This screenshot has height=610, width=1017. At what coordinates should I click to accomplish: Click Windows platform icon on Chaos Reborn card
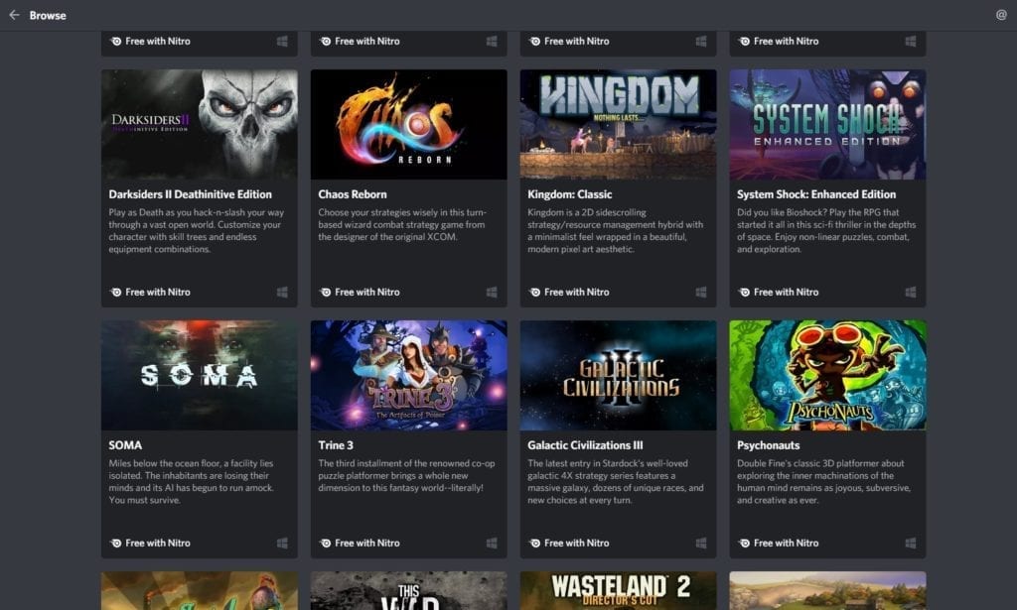492,293
